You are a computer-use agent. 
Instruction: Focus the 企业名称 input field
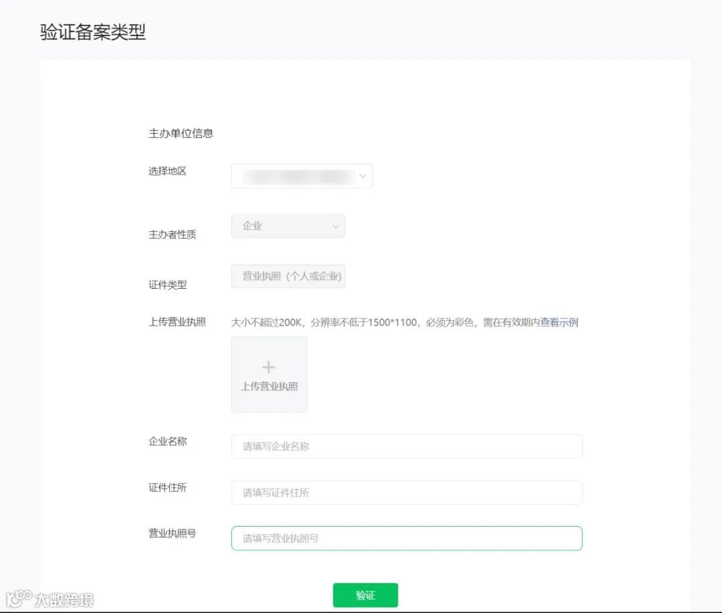[x=406, y=447]
